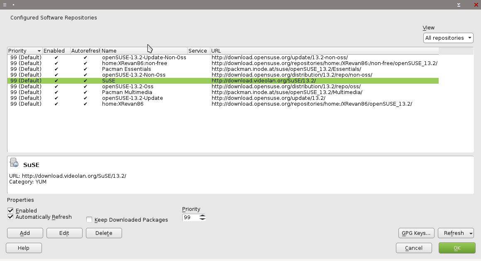Toggle Autorefresh checkmark for openSUSE-13.2-Oss row

coord(85,87)
